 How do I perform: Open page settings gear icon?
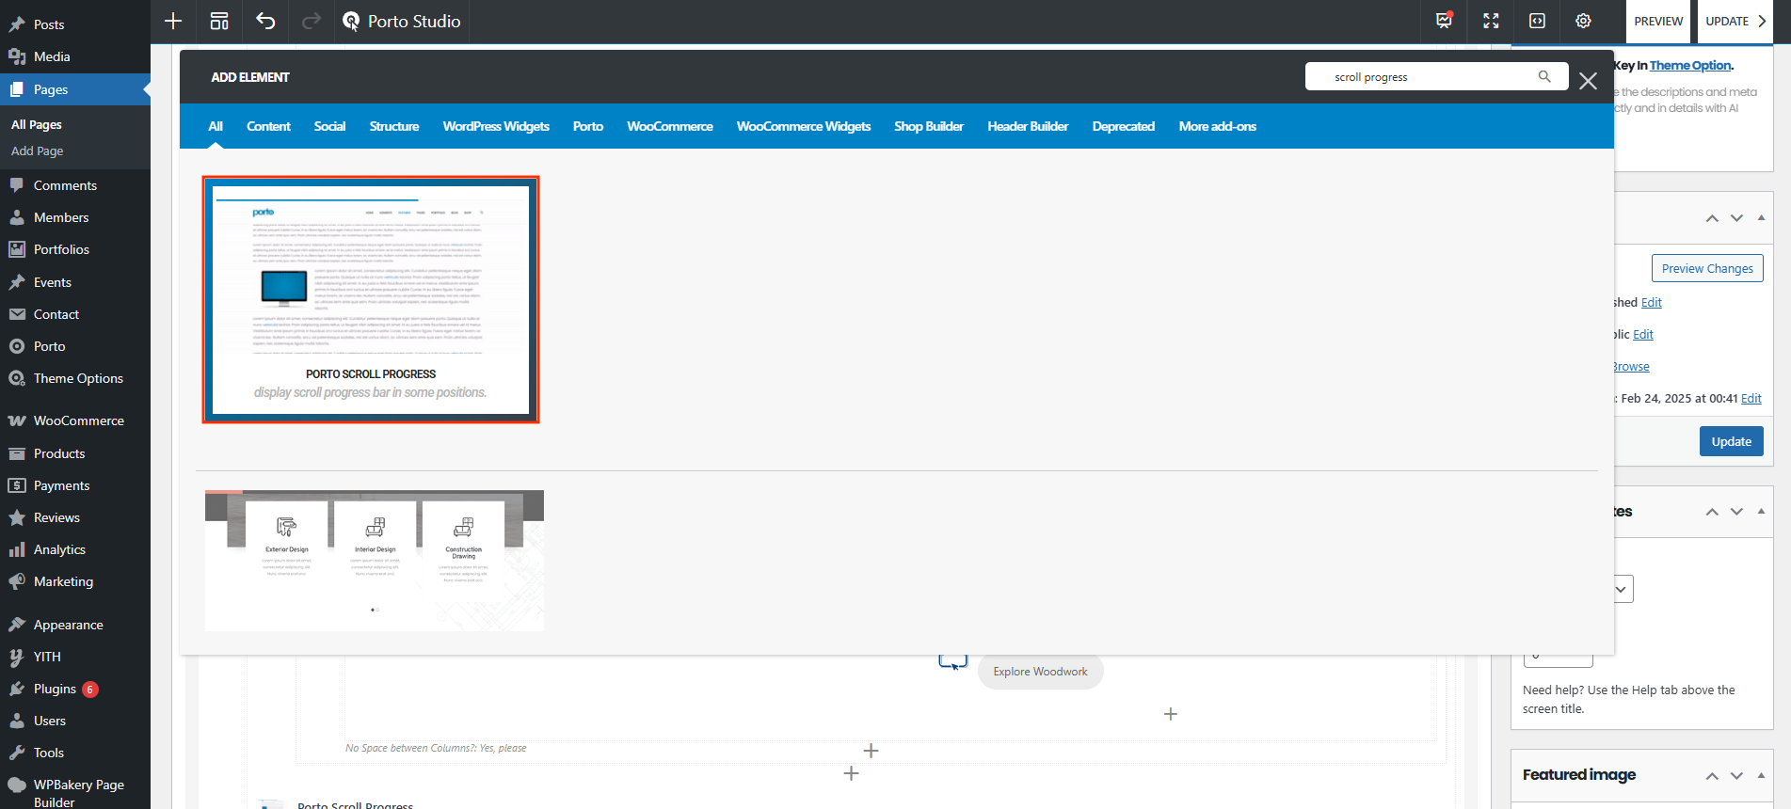point(1583,21)
